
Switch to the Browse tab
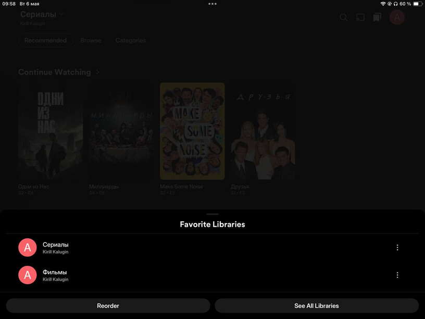pyautogui.click(x=91, y=41)
